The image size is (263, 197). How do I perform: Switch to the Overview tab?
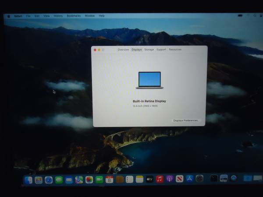click(123, 50)
